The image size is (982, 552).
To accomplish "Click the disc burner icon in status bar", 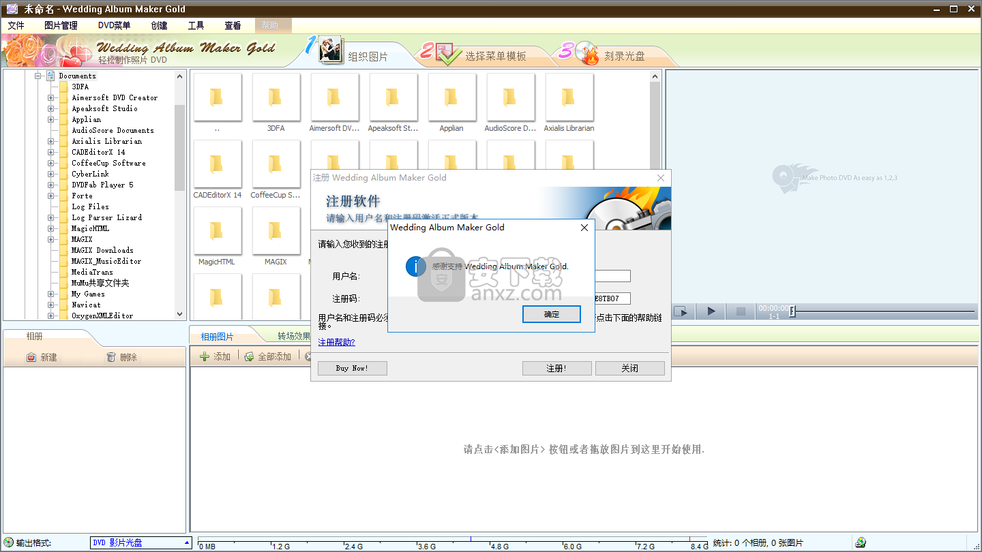I will (x=861, y=542).
